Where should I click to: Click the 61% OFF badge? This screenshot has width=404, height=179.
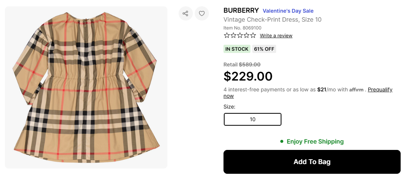point(264,49)
